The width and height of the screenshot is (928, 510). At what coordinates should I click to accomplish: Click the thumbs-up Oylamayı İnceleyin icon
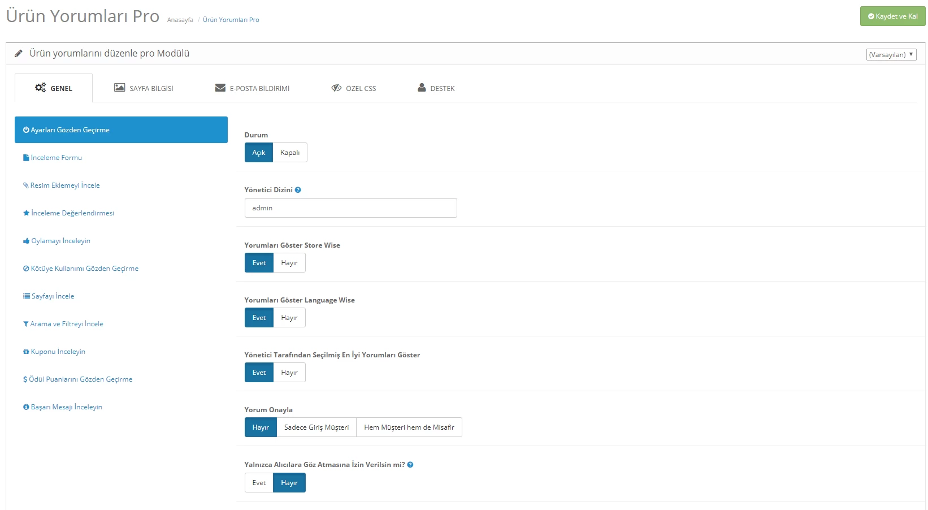pyautogui.click(x=25, y=240)
